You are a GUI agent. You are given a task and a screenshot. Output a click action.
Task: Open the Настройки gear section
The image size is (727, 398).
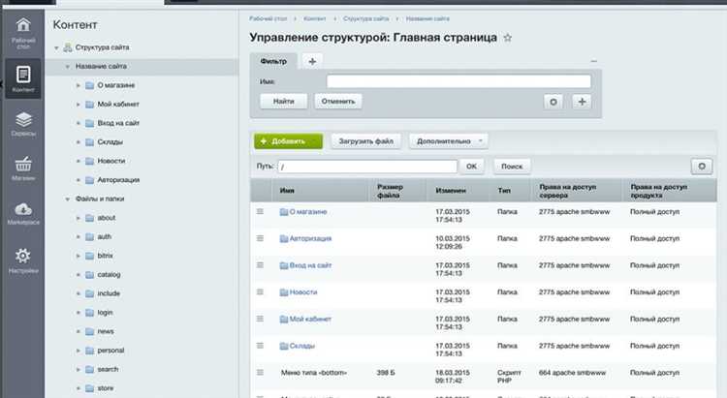pos(23,260)
